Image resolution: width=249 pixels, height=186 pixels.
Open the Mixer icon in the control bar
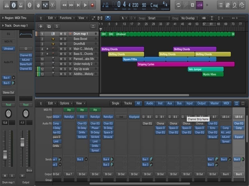(x=45, y=5)
